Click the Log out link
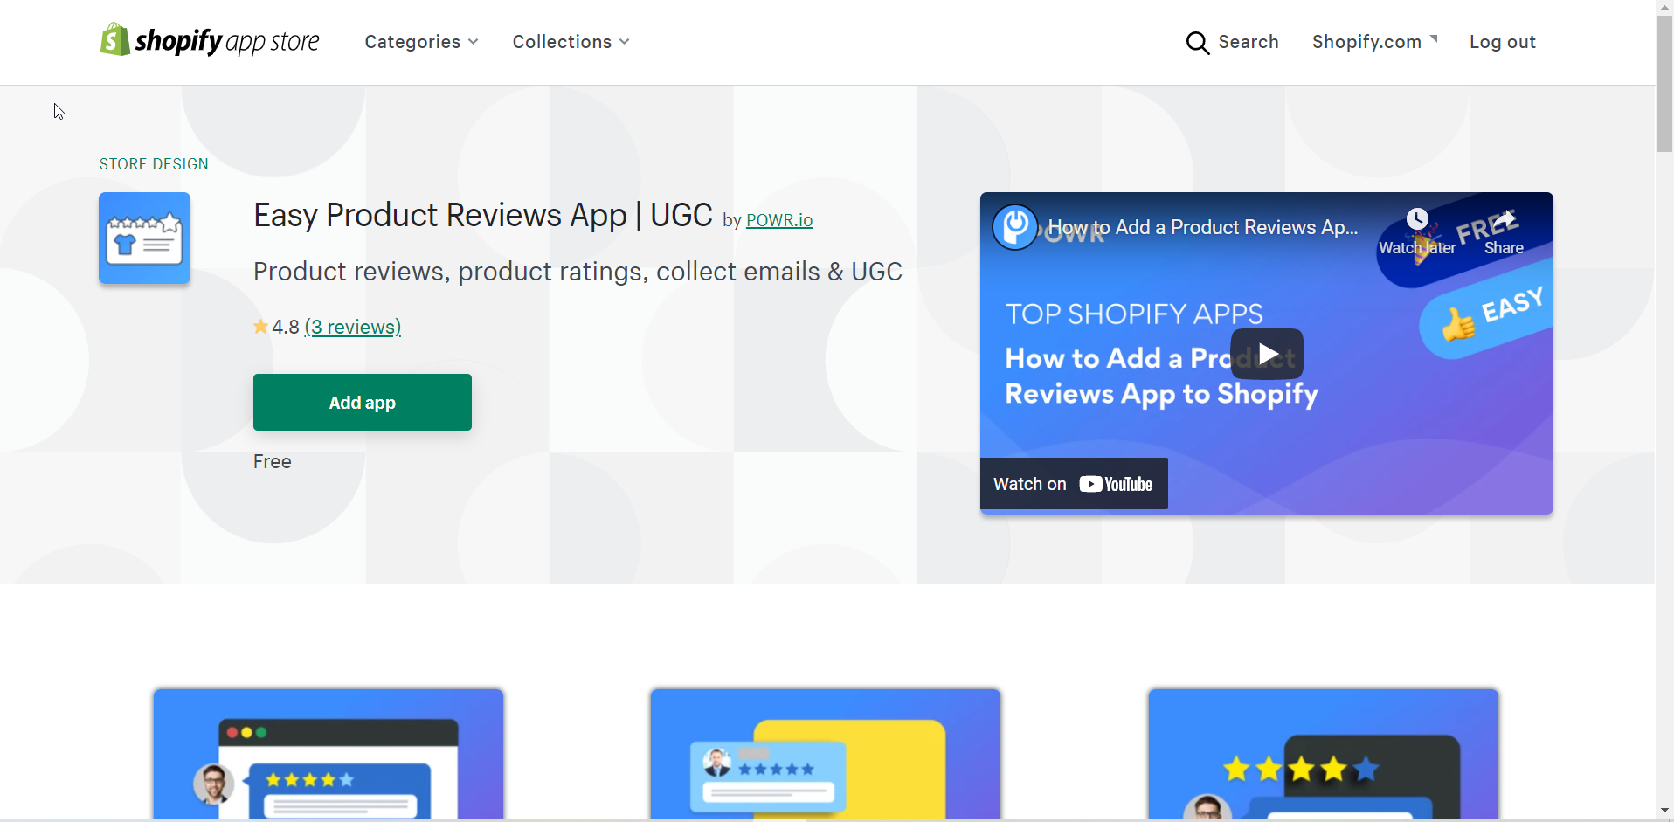1674x822 pixels. [1502, 42]
